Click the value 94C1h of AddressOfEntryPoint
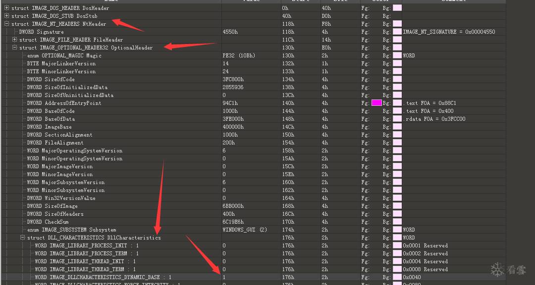The height and width of the screenshot is (285, 535). click(x=230, y=103)
